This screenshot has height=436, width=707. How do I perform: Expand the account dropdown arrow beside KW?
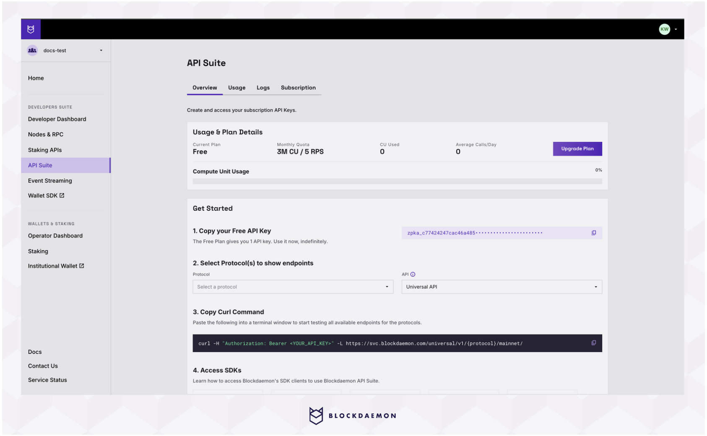[x=676, y=29]
